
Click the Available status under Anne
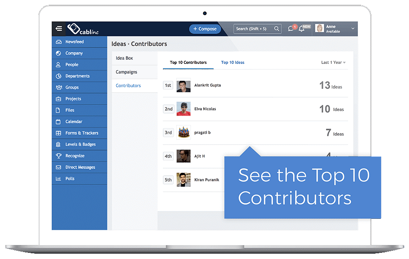[x=333, y=32]
